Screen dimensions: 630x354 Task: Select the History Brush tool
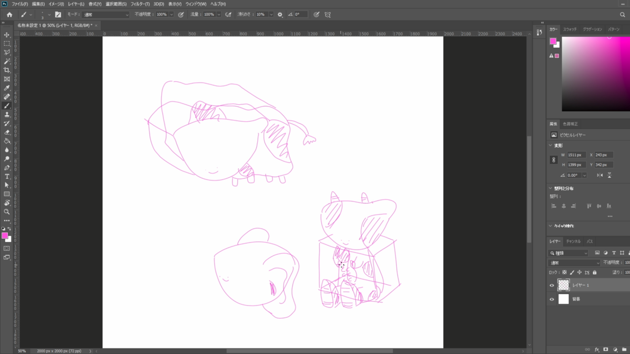(7, 123)
